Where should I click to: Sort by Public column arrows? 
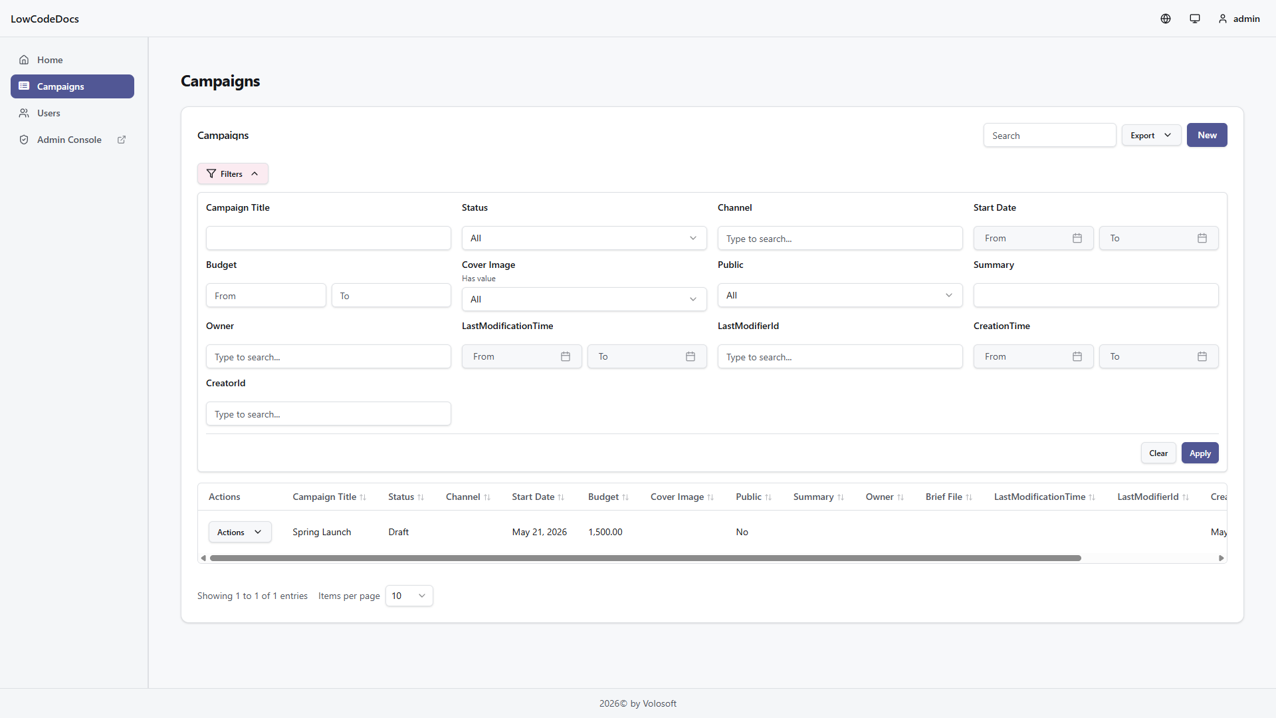(768, 497)
